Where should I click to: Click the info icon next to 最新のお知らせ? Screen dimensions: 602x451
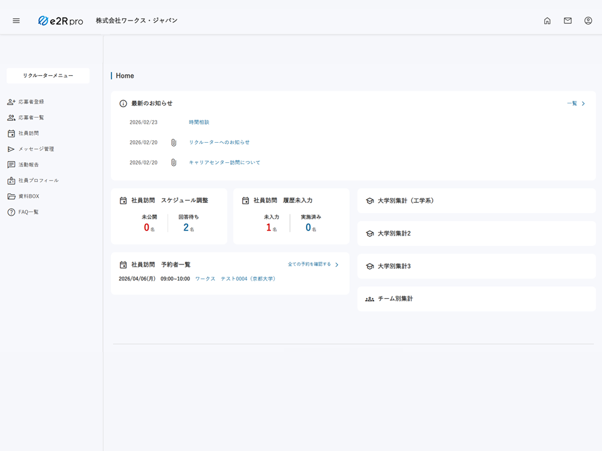[123, 103]
